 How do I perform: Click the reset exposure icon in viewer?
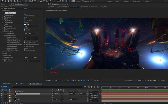[81, 80]
